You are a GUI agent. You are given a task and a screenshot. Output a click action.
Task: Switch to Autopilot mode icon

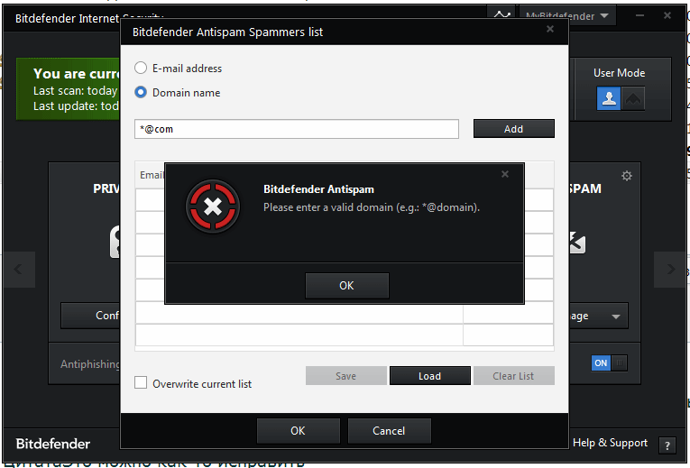tap(633, 98)
